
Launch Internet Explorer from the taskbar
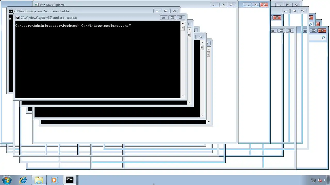(23, 180)
